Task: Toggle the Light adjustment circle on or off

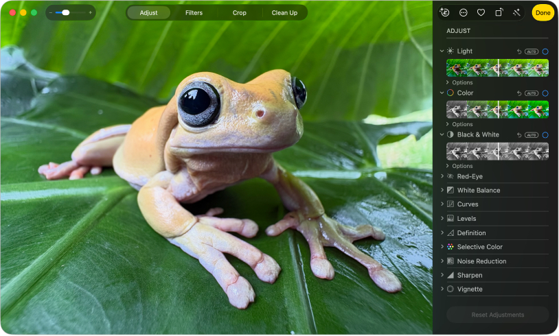Action: tap(545, 51)
